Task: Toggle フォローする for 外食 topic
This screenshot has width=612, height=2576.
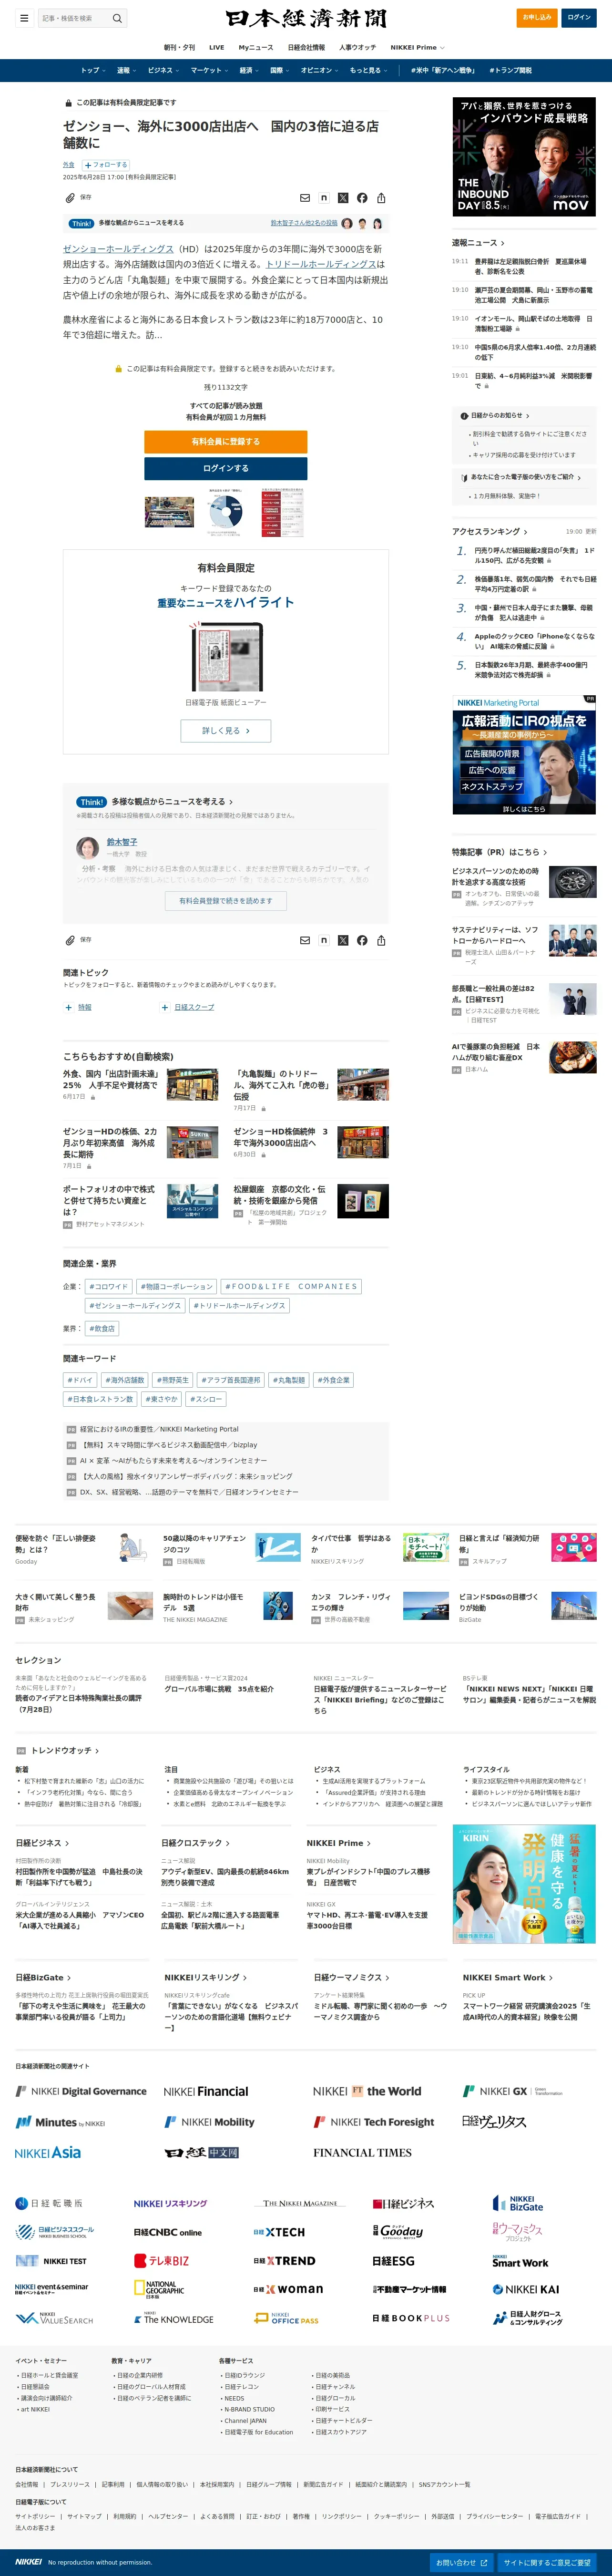Action: pyautogui.click(x=106, y=165)
